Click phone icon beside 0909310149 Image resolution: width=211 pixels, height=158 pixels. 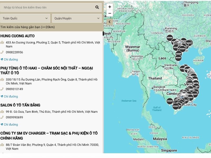point(2,89)
